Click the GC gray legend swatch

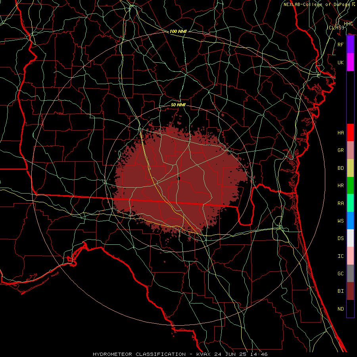350,273
